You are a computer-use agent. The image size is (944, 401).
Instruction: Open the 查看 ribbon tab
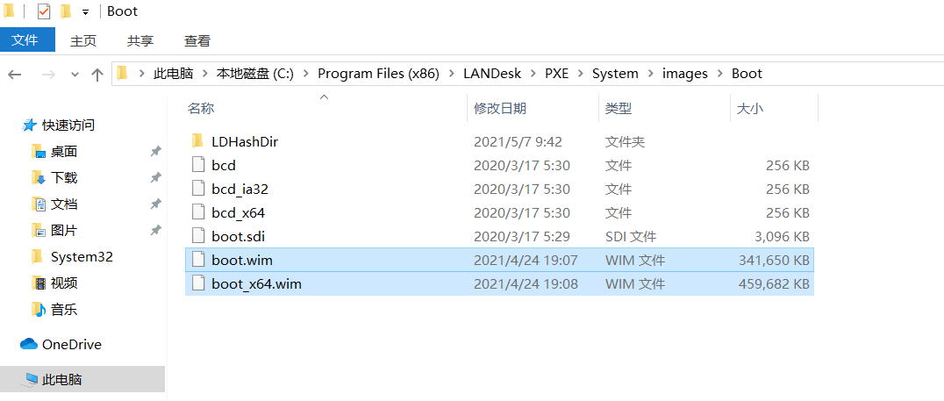pos(197,40)
